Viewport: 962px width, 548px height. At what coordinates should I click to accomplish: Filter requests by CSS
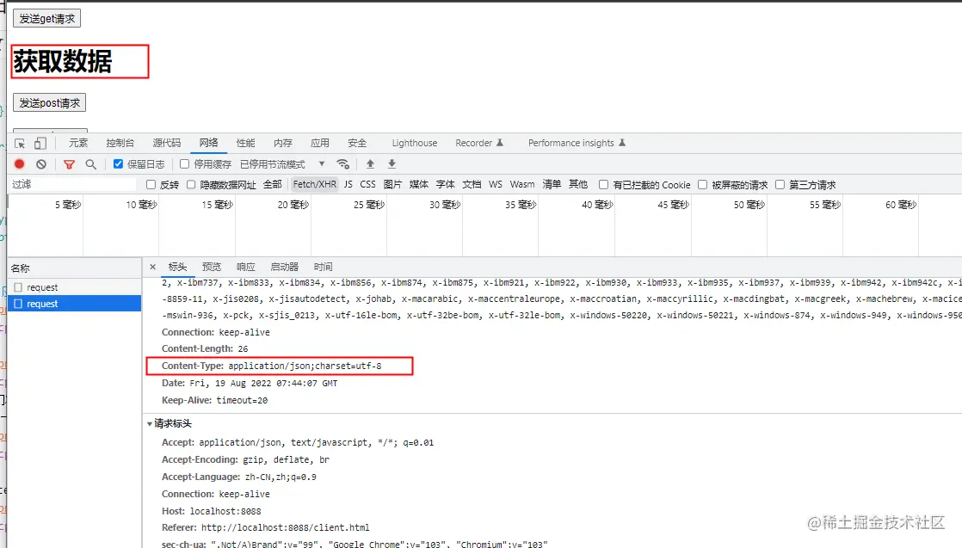[x=367, y=185]
